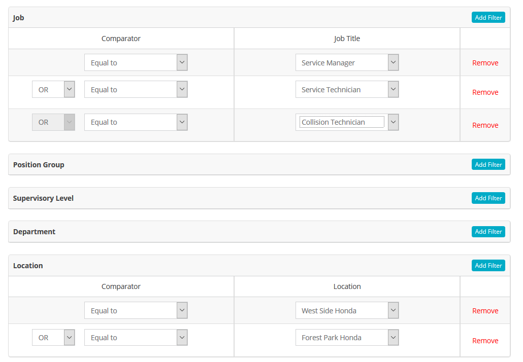This screenshot has width=523, height=362.
Task: Click the Job section heading
Action: pyautogui.click(x=18, y=18)
